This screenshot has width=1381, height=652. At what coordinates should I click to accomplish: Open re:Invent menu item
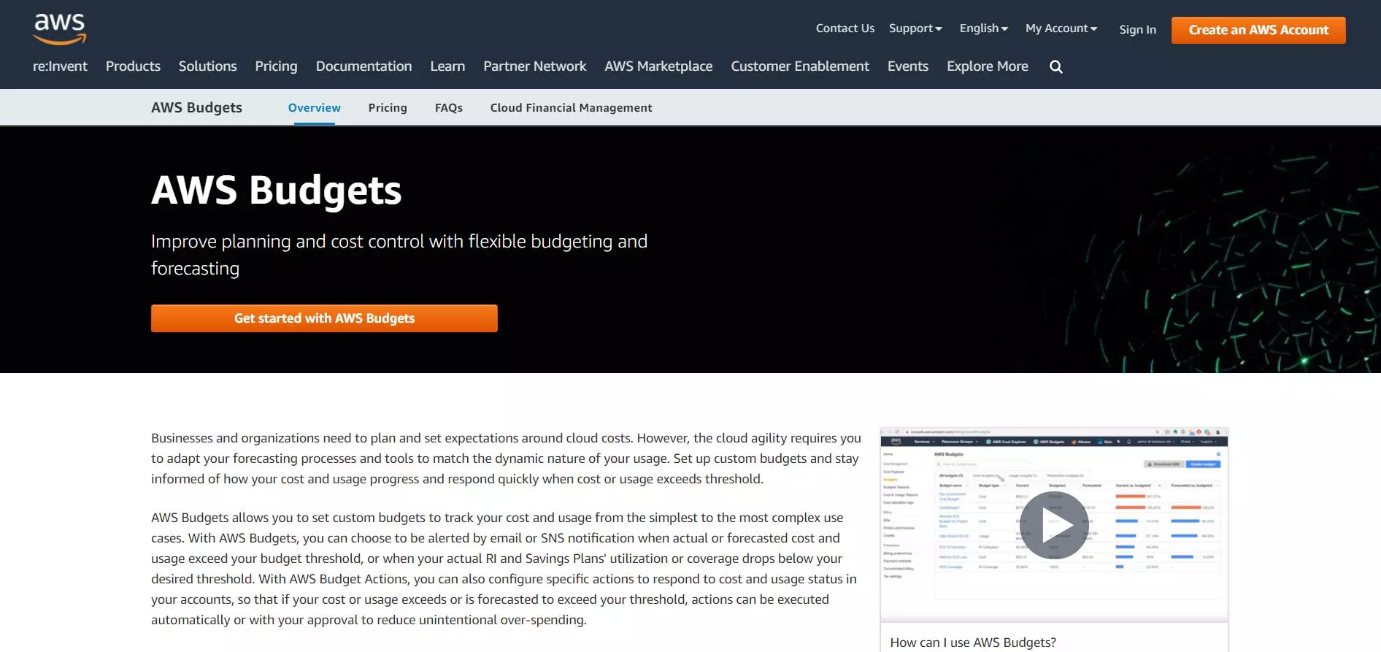pos(60,66)
